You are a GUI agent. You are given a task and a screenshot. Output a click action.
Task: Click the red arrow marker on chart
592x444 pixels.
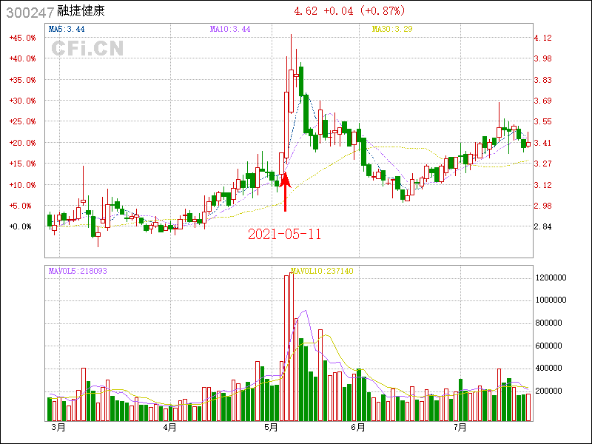point(285,191)
